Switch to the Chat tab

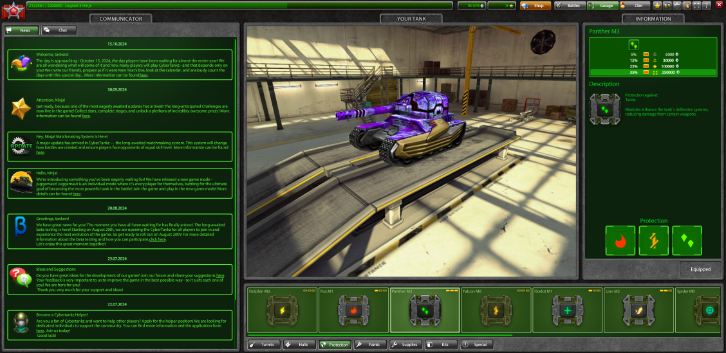(x=59, y=30)
